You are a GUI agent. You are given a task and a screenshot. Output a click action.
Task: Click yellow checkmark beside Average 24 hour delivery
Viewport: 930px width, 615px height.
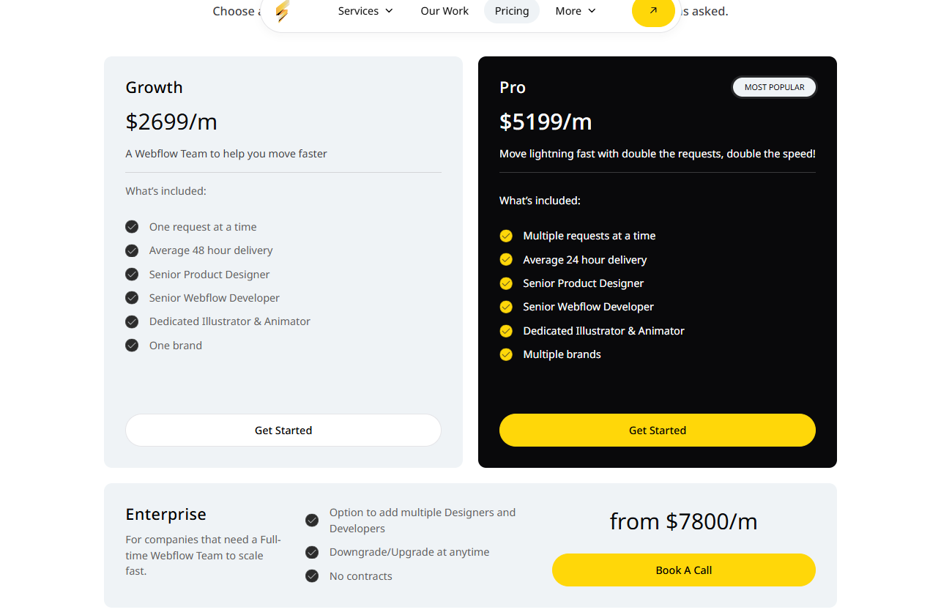(x=506, y=260)
